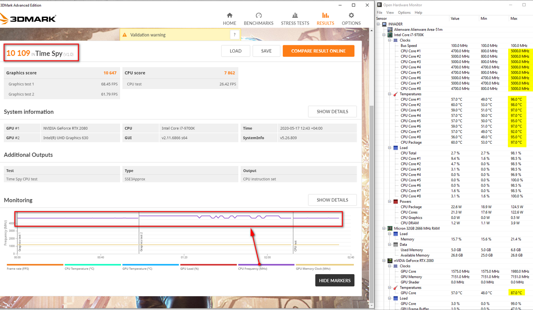Select the CPU DRAM power row
Screen dimensions: 533x310
454,223
